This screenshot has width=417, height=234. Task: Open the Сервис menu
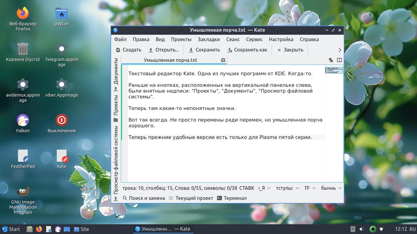254,39
